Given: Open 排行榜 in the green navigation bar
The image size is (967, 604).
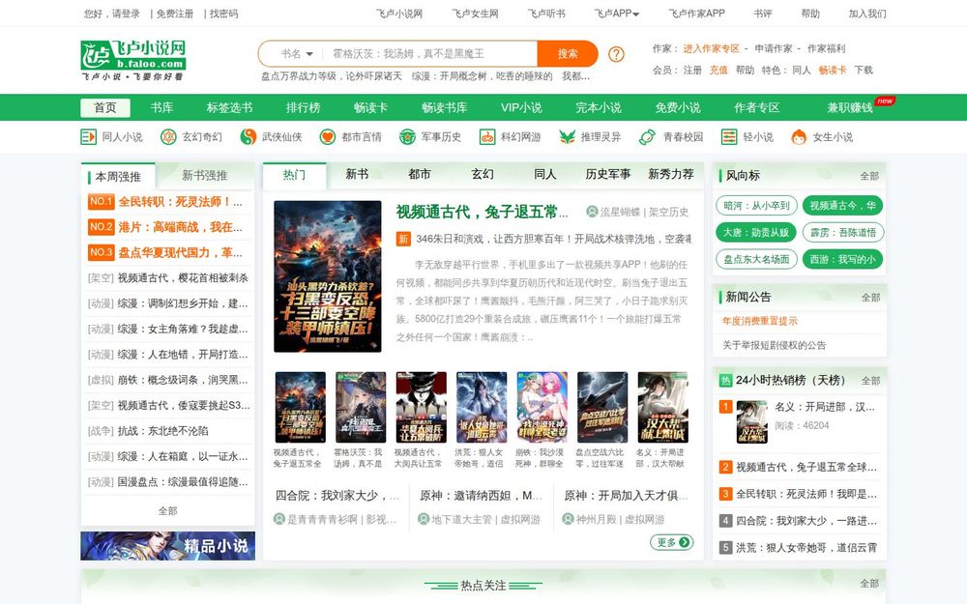Looking at the screenshot, I should (304, 108).
